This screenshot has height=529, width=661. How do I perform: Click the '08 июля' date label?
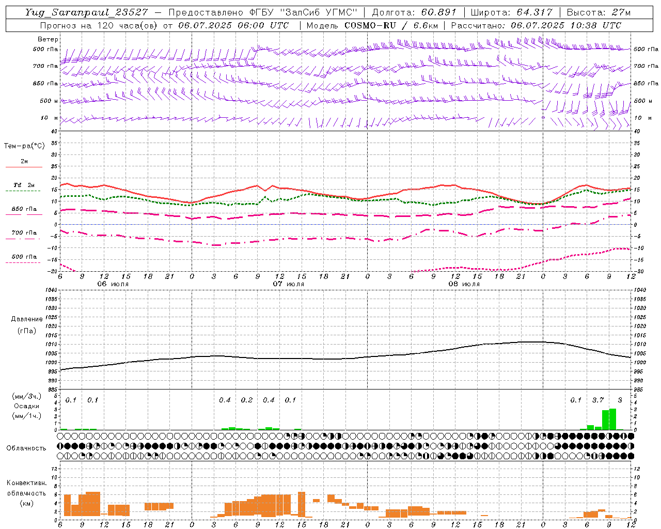pos(464,284)
